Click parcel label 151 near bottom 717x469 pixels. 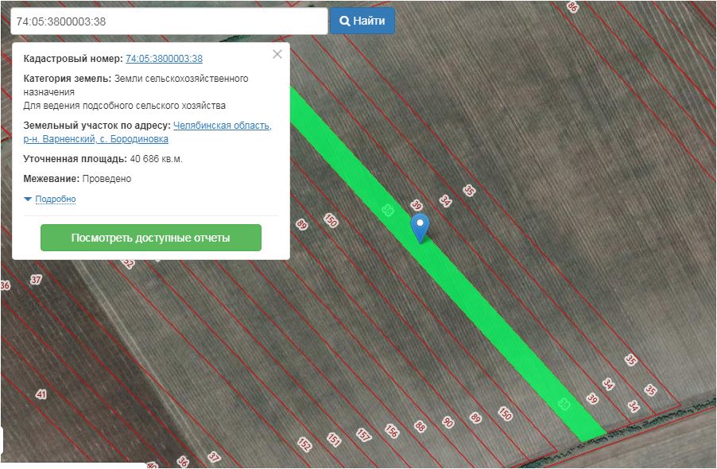tap(334, 440)
